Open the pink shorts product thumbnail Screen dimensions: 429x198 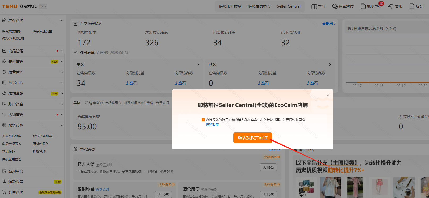380,187
